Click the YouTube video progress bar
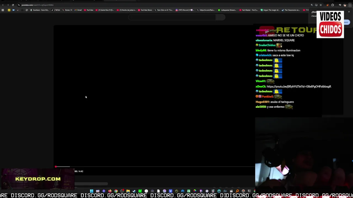Image resolution: width=353 pixels, height=198 pixels. [154, 167]
